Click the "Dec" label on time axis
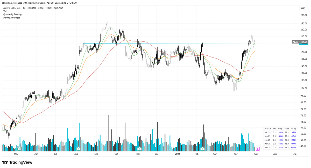The width and height of the screenshot is (311, 168). click(156, 154)
